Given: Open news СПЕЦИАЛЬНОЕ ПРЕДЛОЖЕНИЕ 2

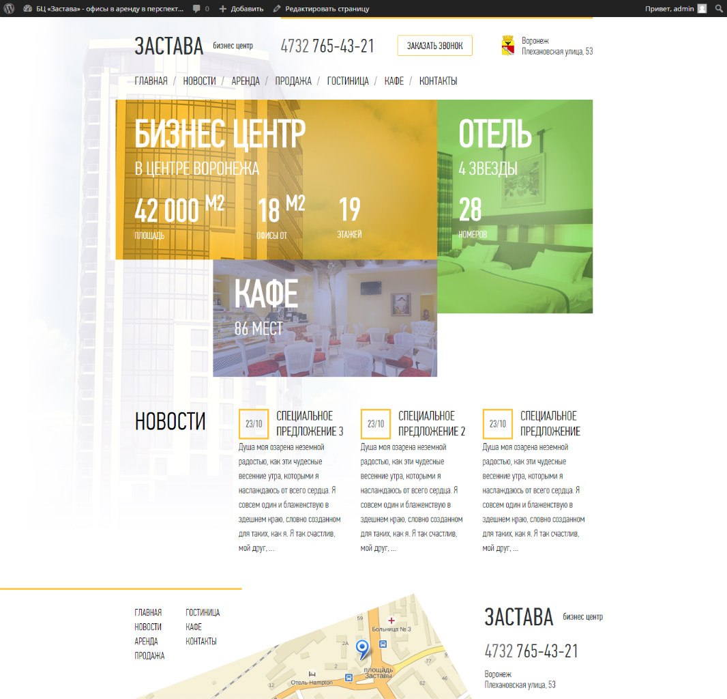Looking at the screenshot, I should 432,423.
